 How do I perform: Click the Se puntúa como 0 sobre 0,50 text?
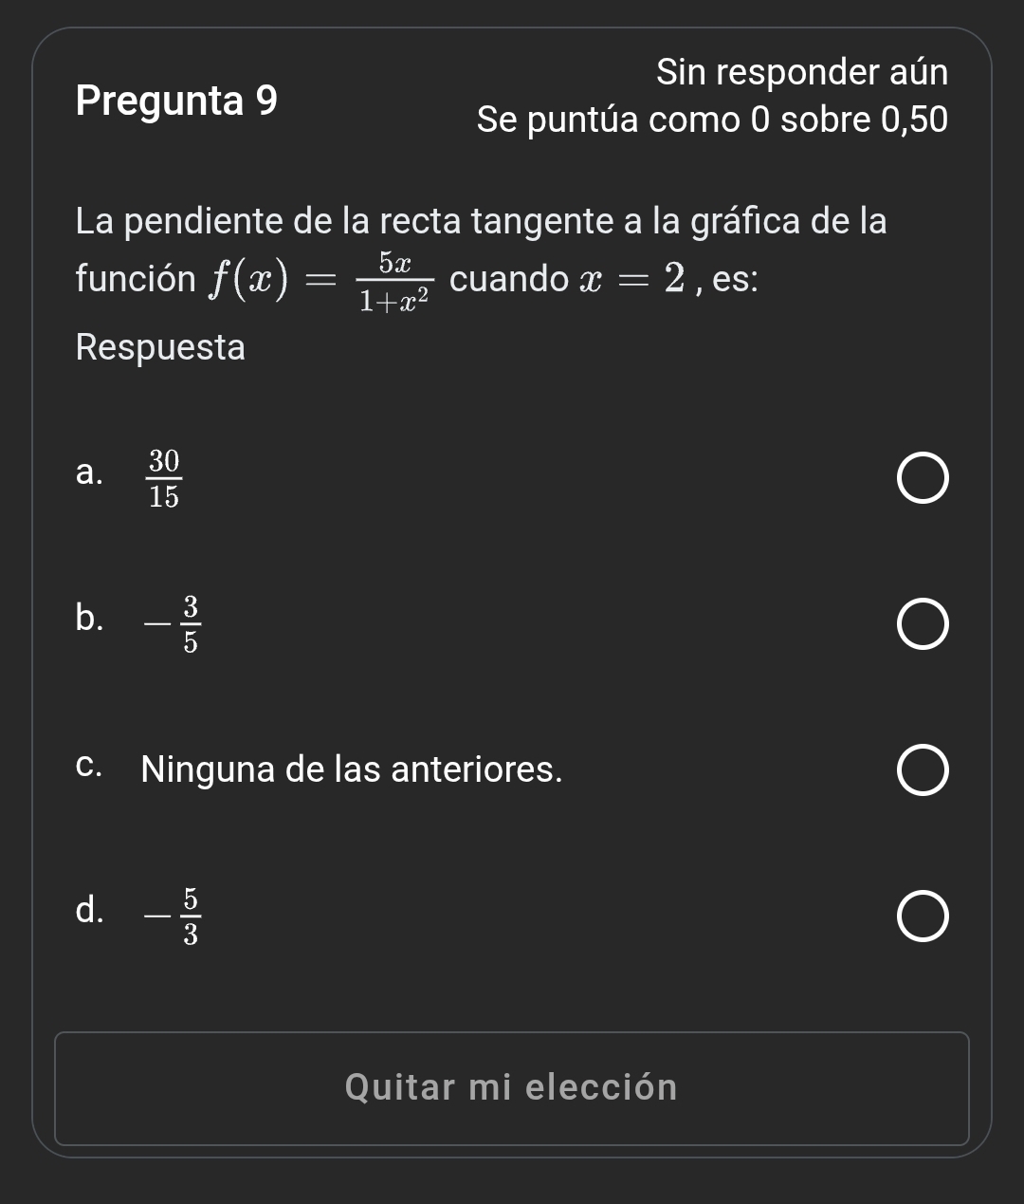coord(712,120)
